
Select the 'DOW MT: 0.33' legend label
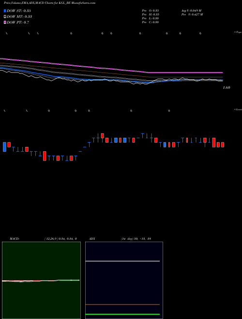point(19,17)
